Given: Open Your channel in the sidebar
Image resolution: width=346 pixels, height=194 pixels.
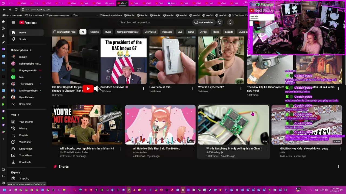Looking at the screenshot, I should [26, 122].
